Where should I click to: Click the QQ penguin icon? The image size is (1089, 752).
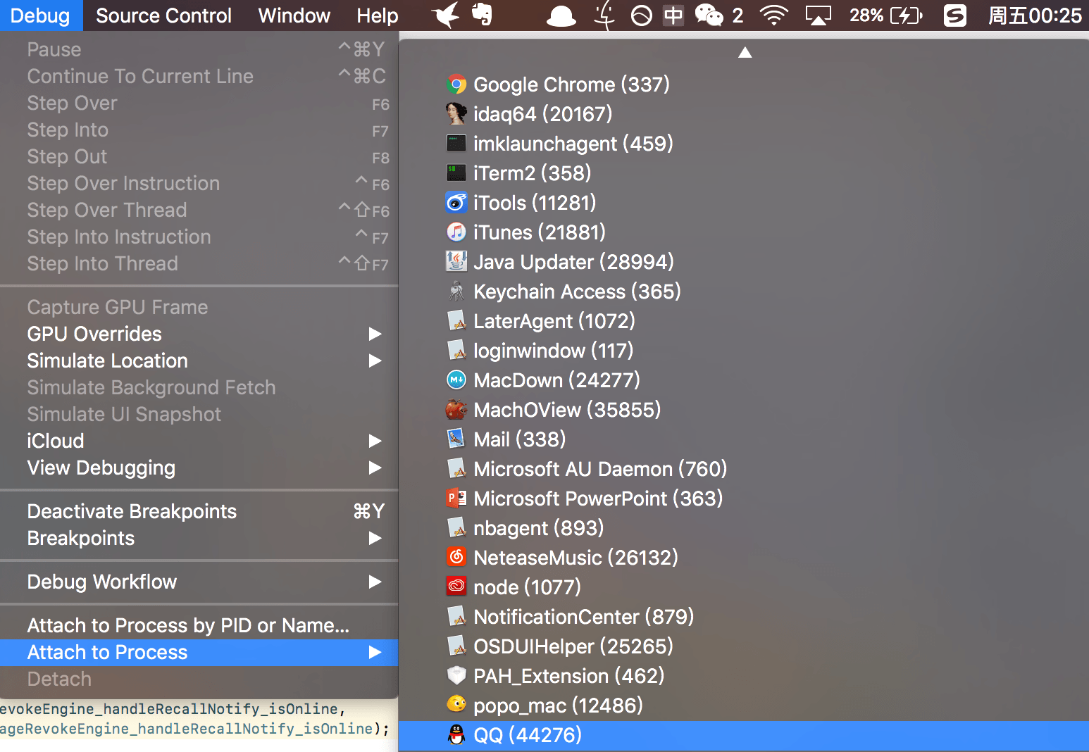456,735
